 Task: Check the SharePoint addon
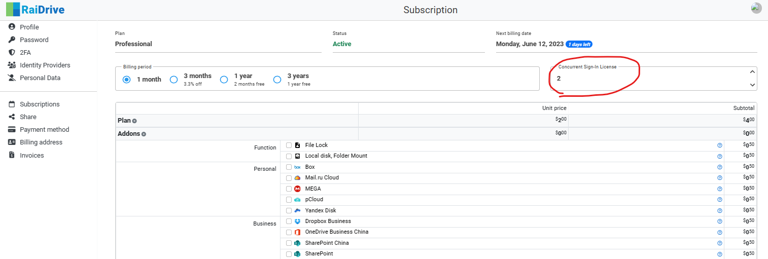(289, 254)
